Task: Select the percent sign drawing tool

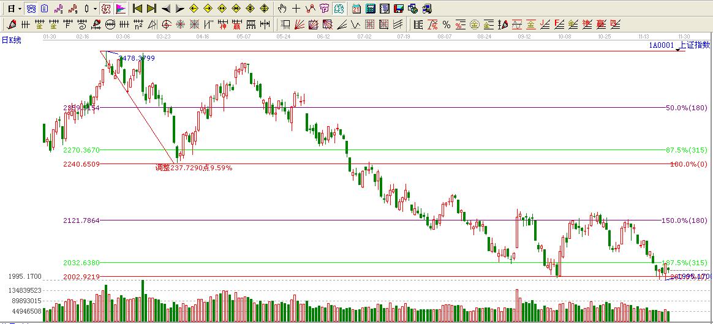Action: 447,24
